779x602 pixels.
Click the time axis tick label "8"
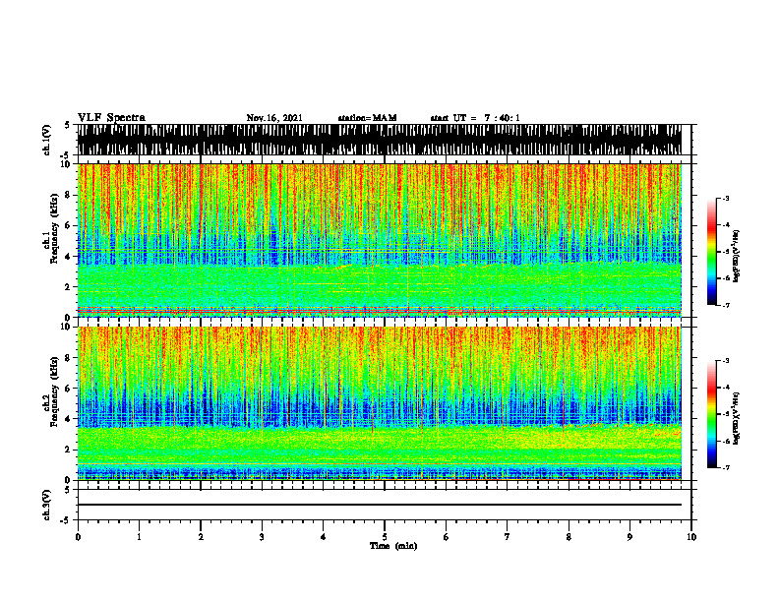[x=569, y=537]
